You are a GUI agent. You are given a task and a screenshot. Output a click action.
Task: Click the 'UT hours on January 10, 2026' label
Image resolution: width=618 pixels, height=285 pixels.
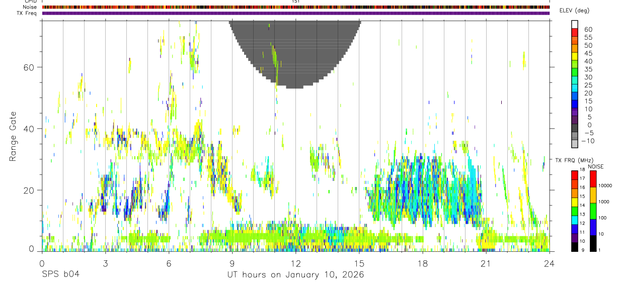[x=295, y=275]
